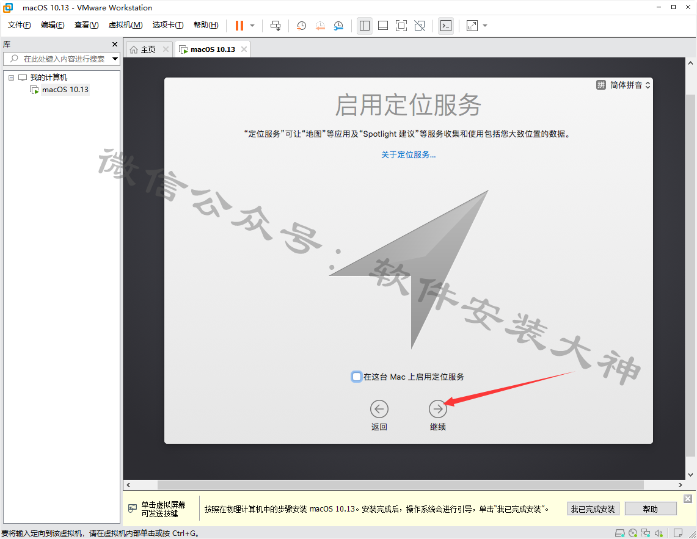Viewport: 697px width, 539px height.
Task: Click the 我已完成安装 button
Action: (593, 508)
